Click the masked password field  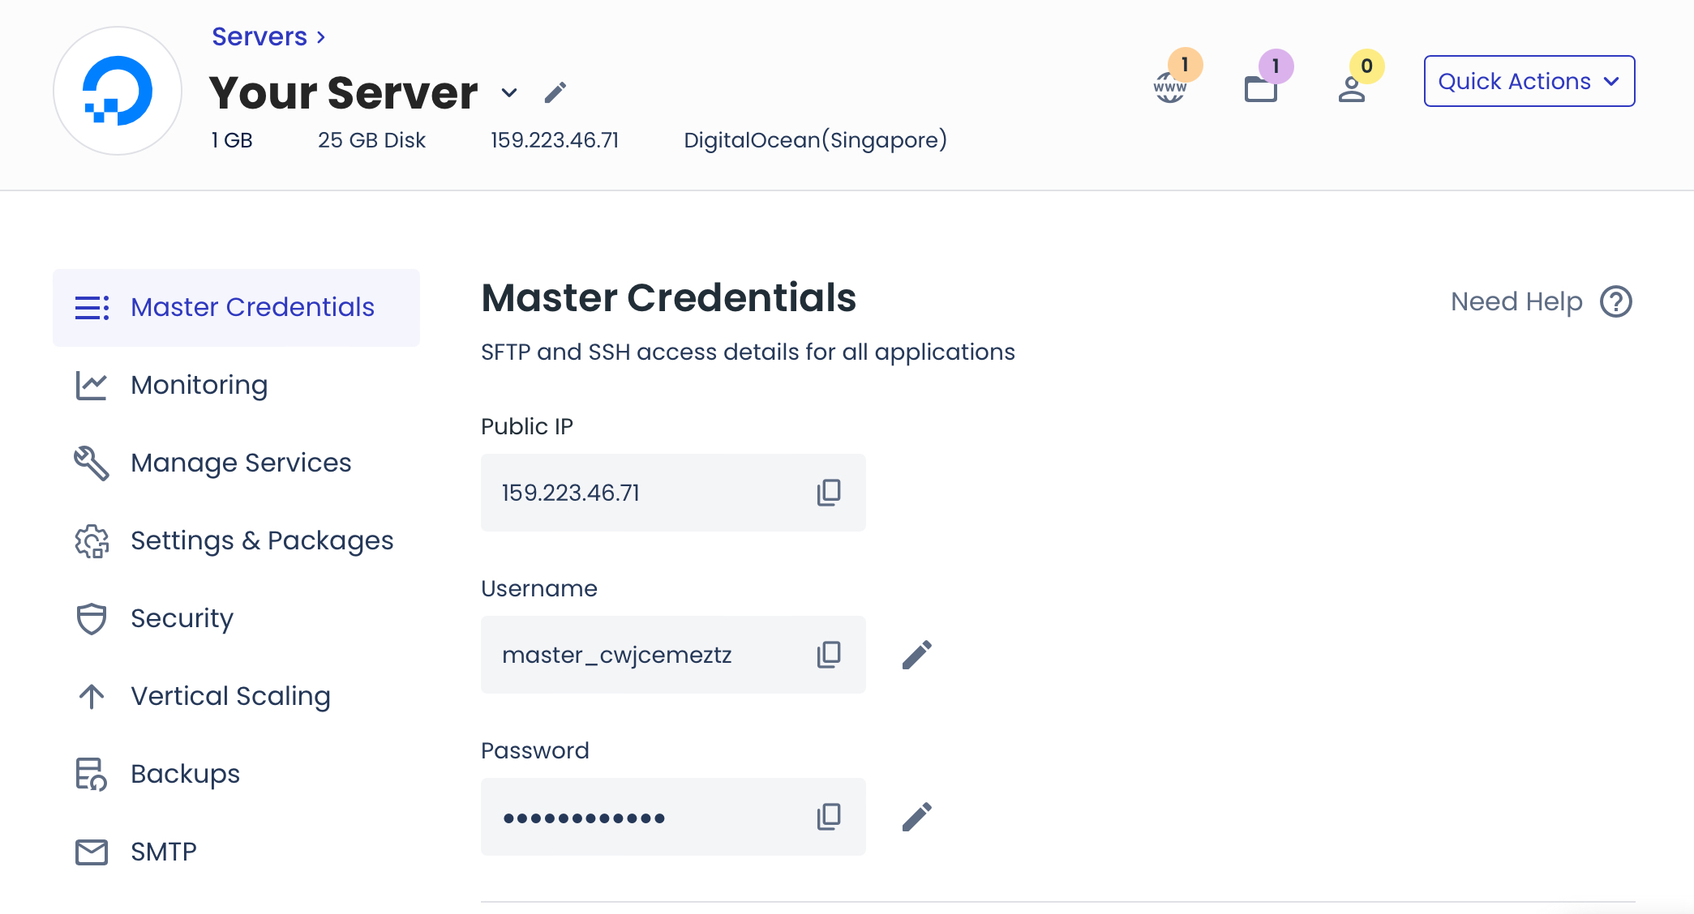673,817
